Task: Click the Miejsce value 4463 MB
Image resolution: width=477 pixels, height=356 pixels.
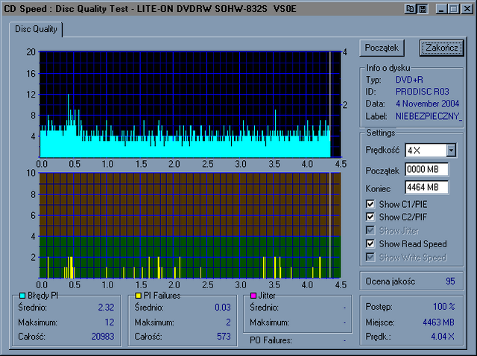Action: (439, 322)
